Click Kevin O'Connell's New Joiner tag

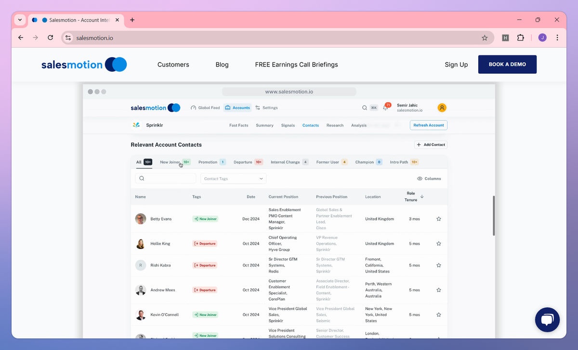point(205,315)
